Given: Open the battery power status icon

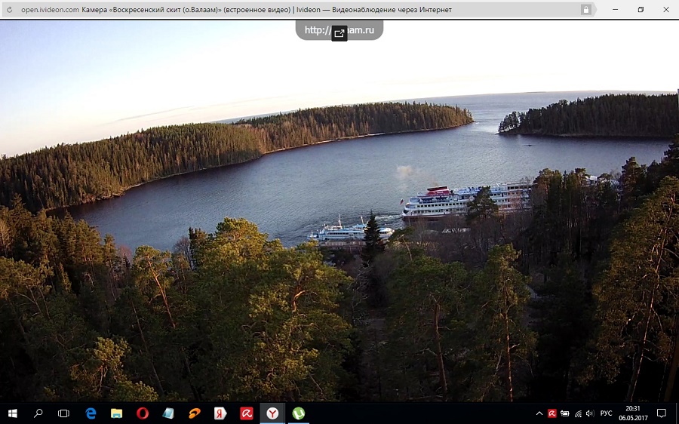Looking at the screenshot, I should tap(564, 413).
